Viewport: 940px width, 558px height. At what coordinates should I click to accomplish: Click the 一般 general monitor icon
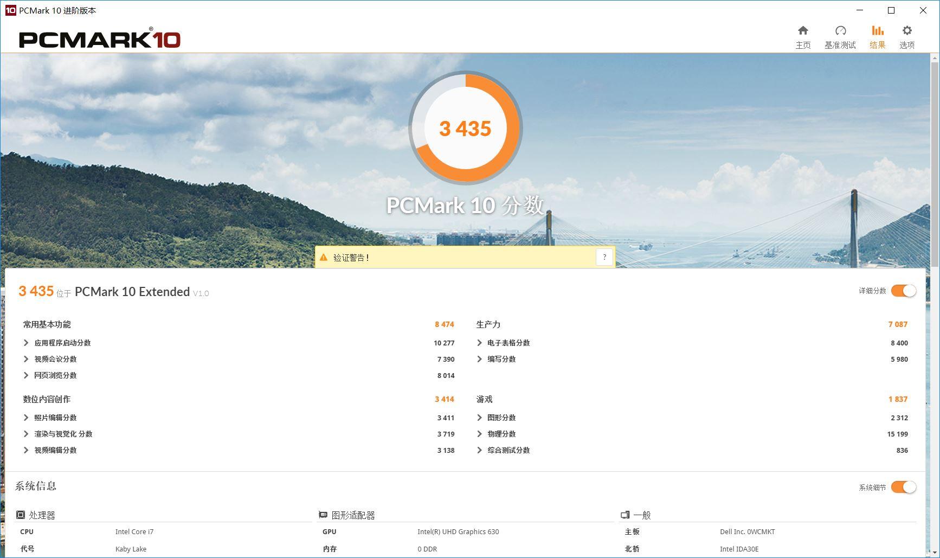[x=625, y=515]
